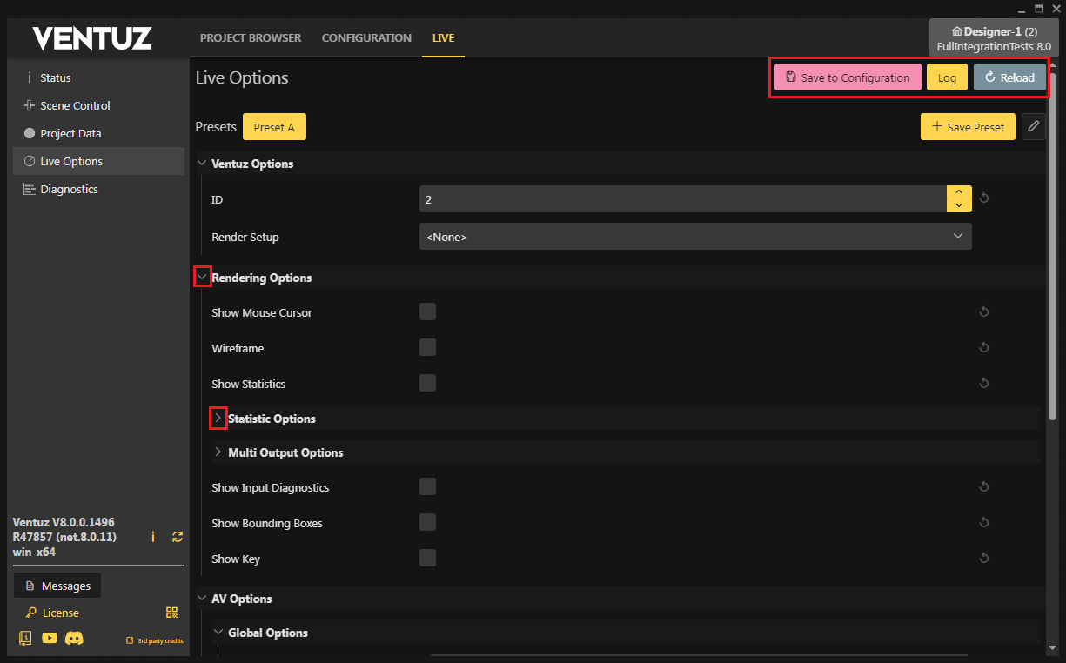Viewport: 1066px width, 663px height.
Task: Reset the ID value with revert icon
Action: coord(983,198)
